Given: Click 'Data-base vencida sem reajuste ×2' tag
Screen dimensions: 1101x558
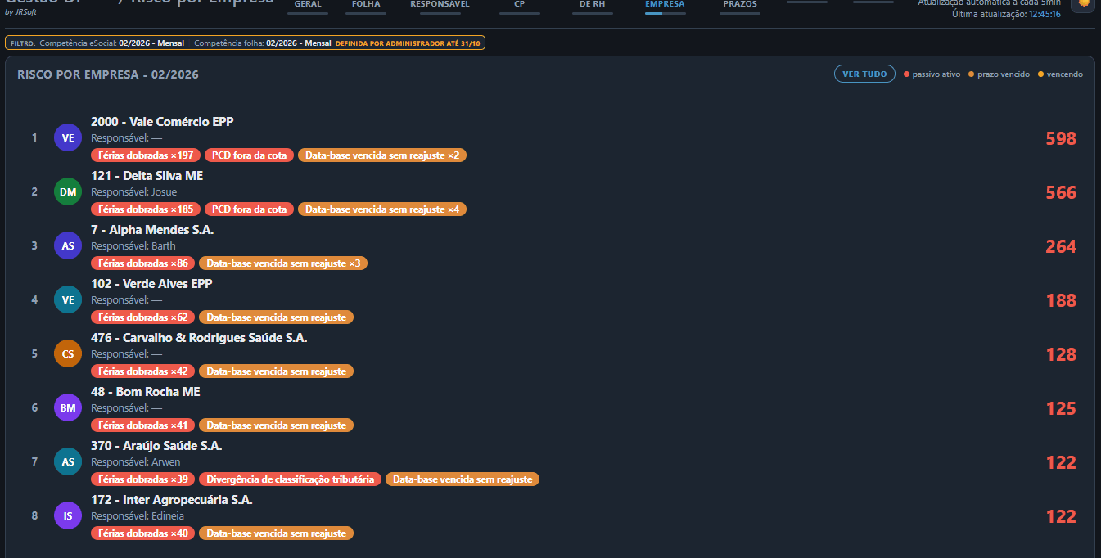Looking at the screenshot, I should click(382, 155).
